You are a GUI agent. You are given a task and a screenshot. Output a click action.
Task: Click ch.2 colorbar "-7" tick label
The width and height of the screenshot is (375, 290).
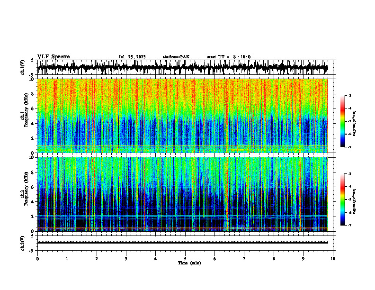point(349,225)
